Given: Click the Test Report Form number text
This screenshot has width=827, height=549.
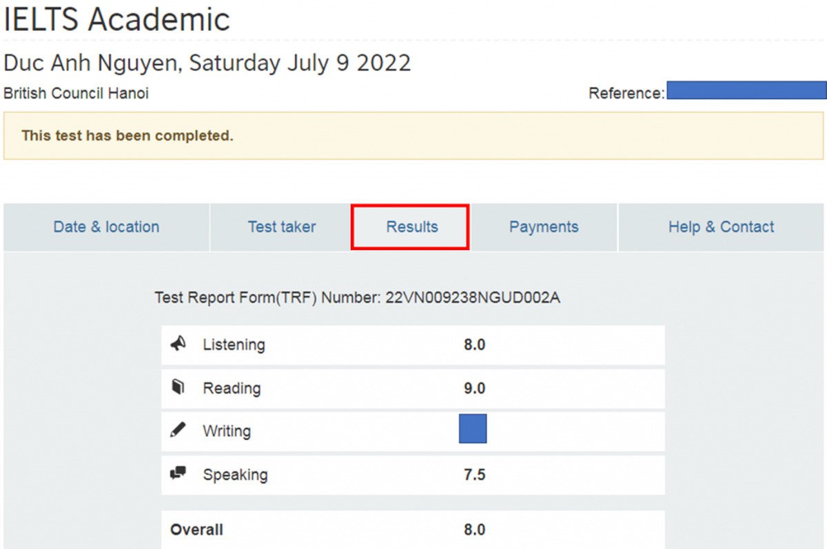Looking at the screenshot, I should click(x=358, y=298).
